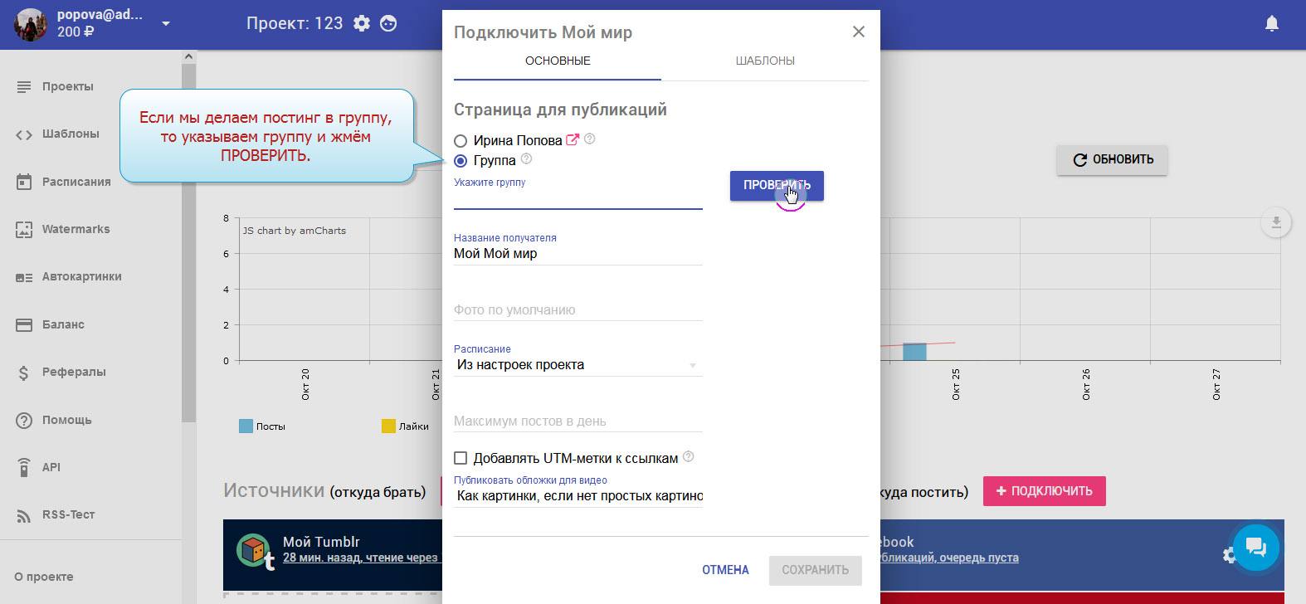Click help icon next to Группа

pos(526,159)
